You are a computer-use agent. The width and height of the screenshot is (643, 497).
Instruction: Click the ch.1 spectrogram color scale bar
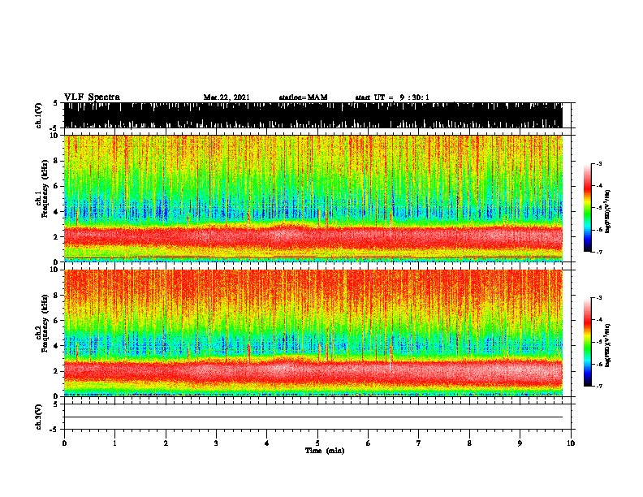(588, 208)
